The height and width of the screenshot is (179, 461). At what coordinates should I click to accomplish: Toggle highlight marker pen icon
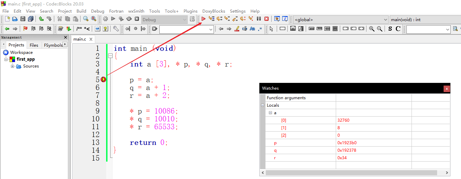[x=237, y=29]
